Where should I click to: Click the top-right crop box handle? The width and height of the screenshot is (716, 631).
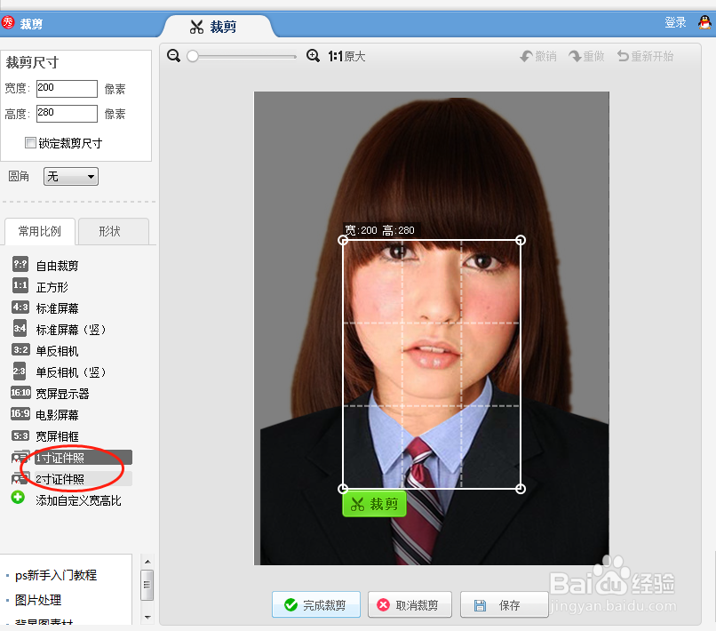(x=521, y=240)
